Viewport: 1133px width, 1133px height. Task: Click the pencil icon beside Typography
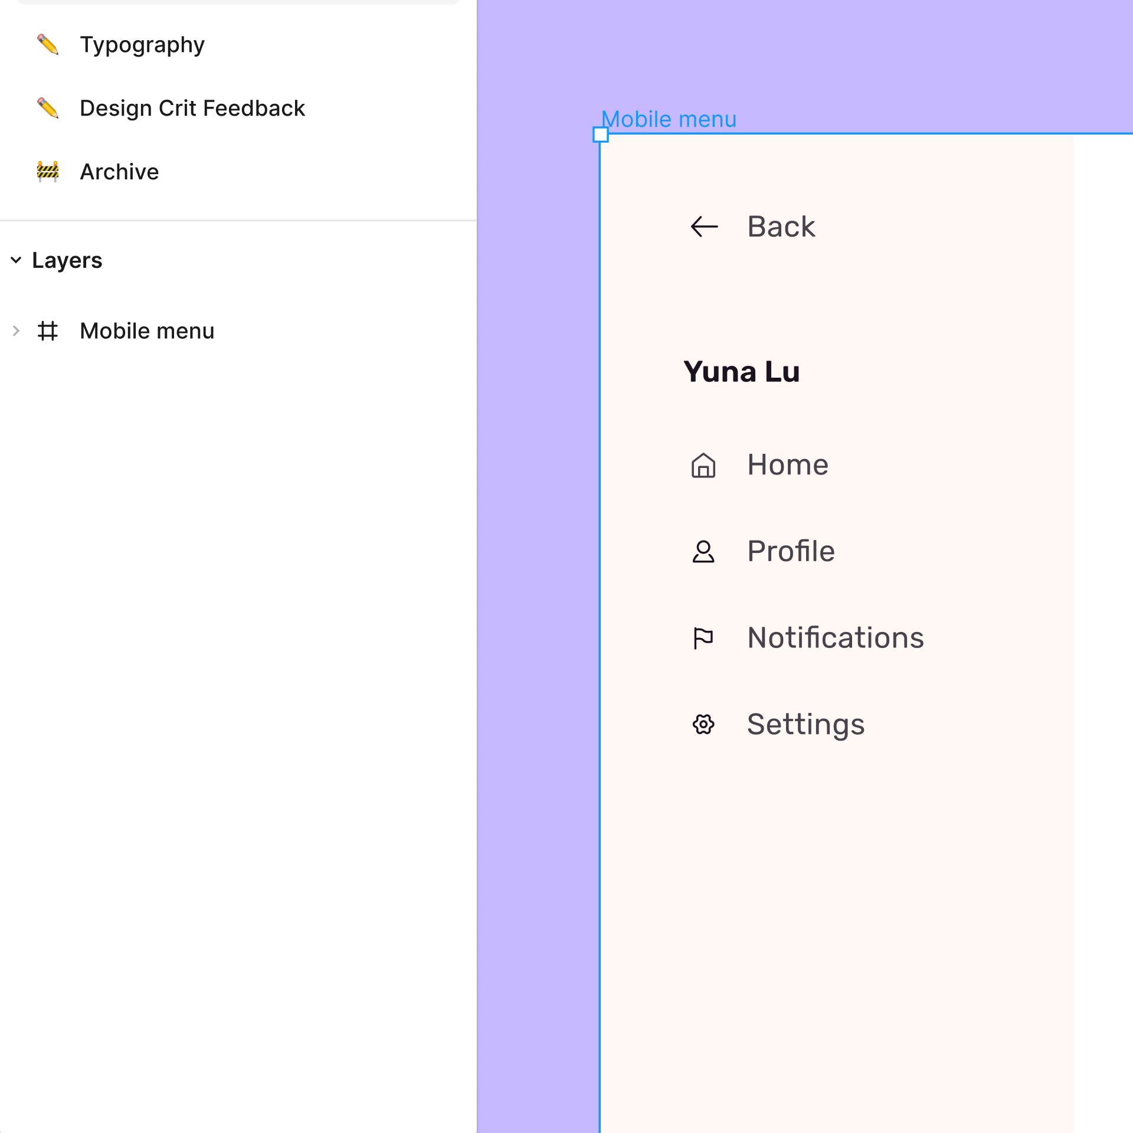[48, 45]
